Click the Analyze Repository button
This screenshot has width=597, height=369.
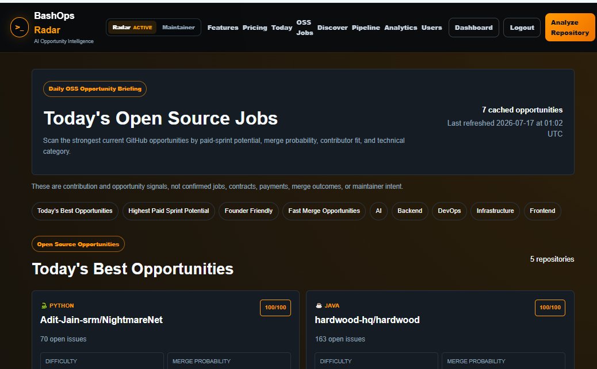click(x=570, y=28)
